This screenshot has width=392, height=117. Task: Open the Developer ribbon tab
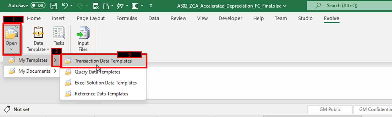(230, 18)
